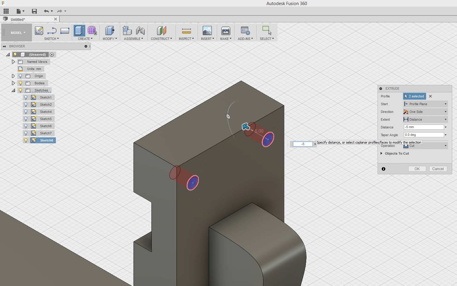Screen dimensions: 457x286
Task: Toggle visibility bulb of Sketch7
Action: pos(26,133)
